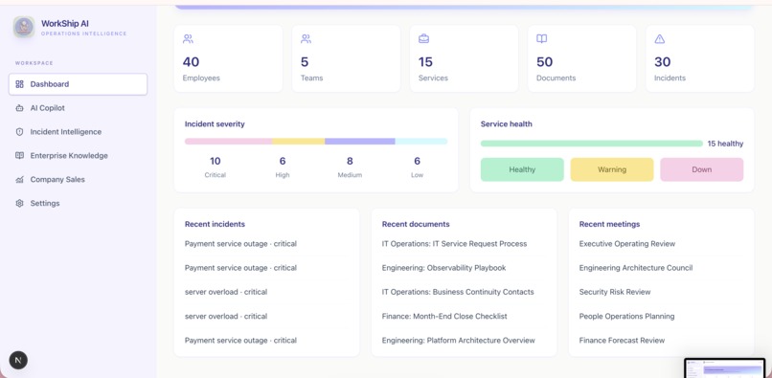This screenshot has height=378, width=772.
Task: Click the Services briefcase icon
Action: pos(423,39)
